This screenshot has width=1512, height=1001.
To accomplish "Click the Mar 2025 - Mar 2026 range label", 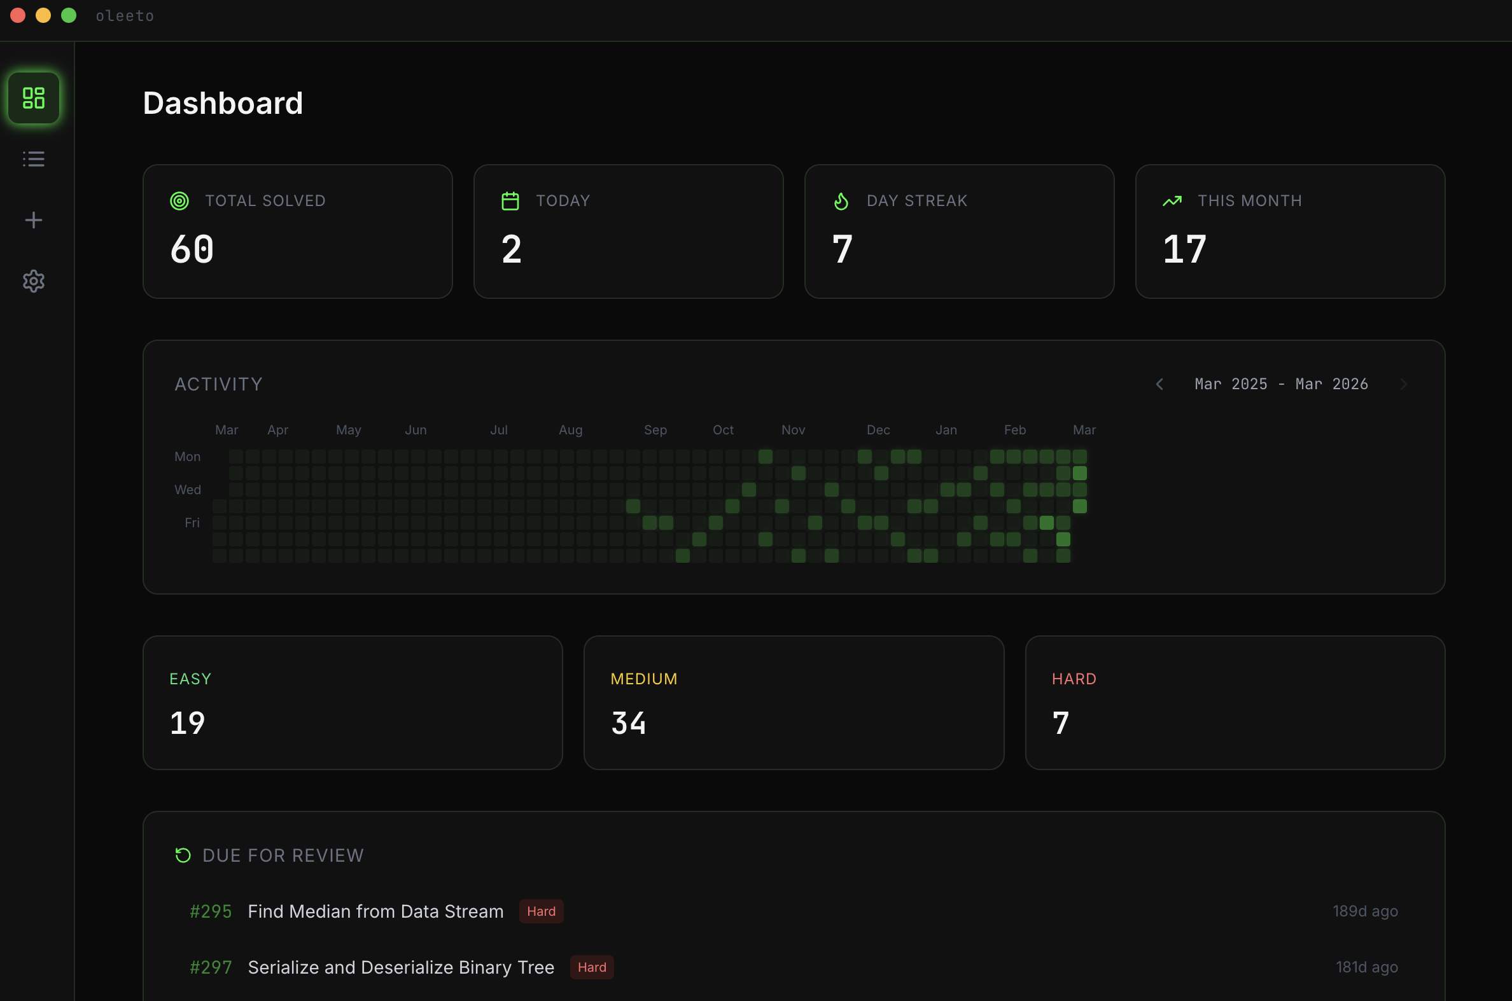I will point(1281,383).
